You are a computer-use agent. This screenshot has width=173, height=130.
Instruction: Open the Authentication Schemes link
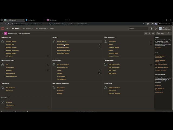pos(63,44)
